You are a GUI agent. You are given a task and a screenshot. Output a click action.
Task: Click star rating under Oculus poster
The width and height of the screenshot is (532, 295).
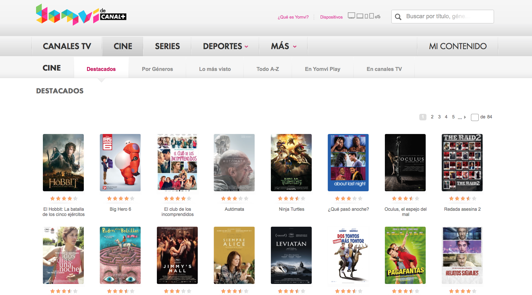tap(406, 198)
